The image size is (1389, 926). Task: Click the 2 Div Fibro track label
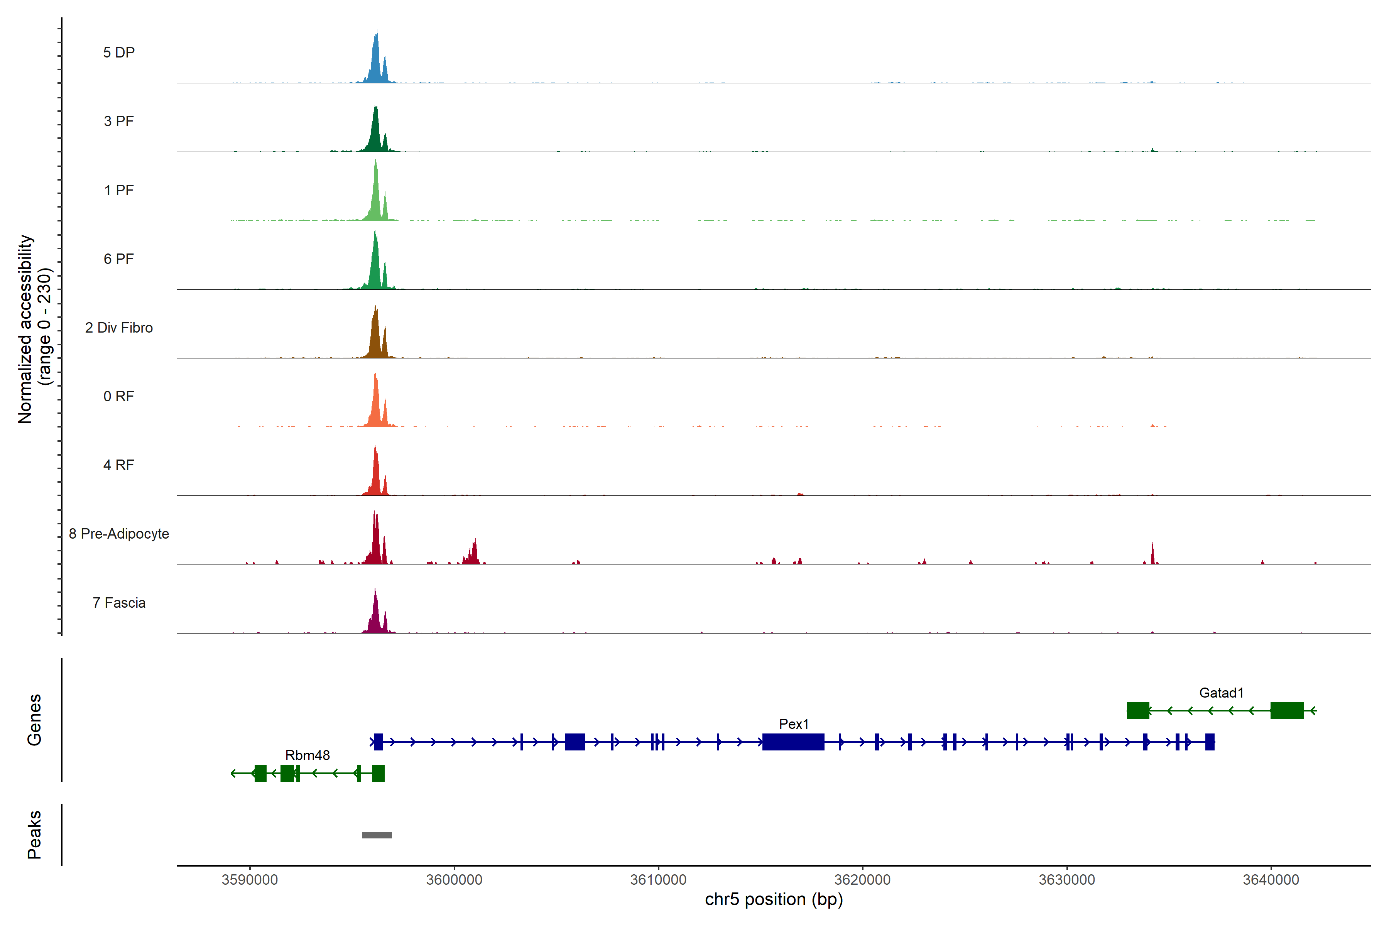[119, 328]
